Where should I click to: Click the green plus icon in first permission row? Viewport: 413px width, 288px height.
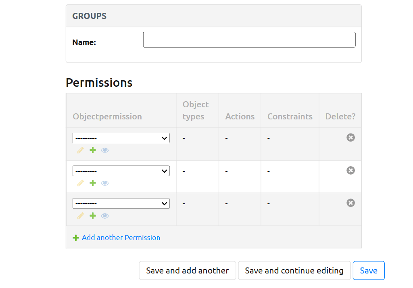coord(93,150)
